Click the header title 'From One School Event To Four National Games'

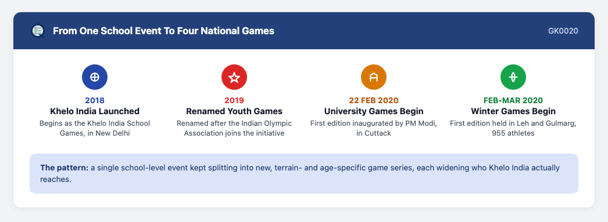pos(164,31)
